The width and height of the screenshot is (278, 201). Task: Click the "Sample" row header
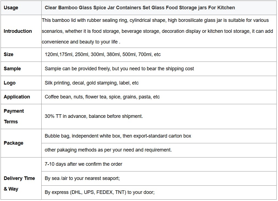tap(12, 69)
